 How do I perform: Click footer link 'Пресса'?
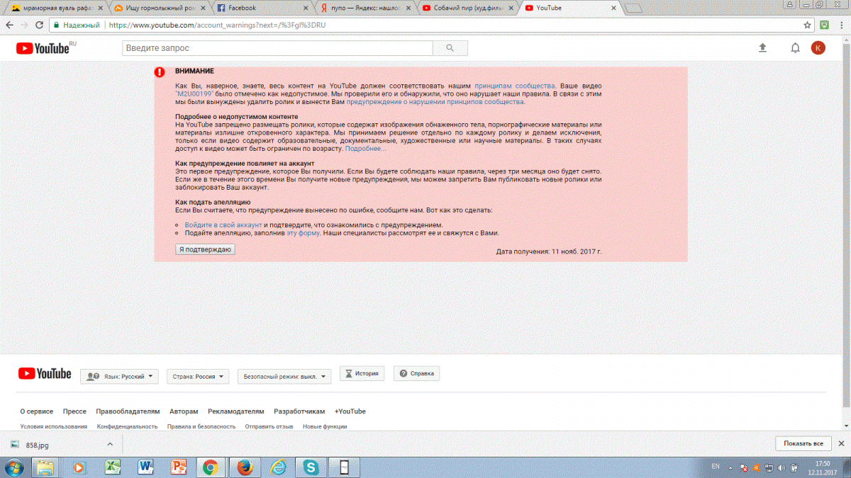74,411
